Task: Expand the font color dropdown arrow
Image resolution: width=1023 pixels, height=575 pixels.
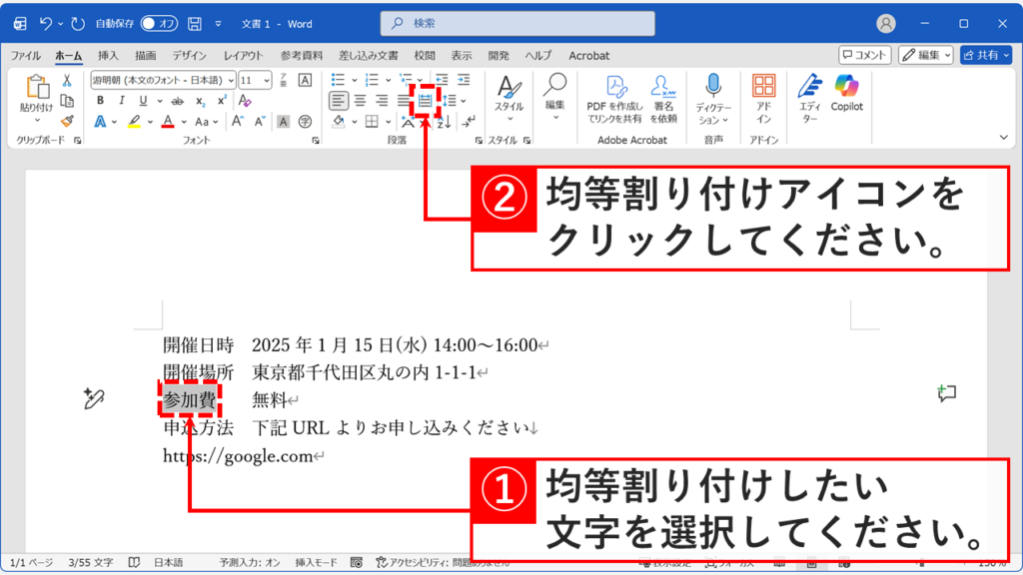Action: [184, 121]
